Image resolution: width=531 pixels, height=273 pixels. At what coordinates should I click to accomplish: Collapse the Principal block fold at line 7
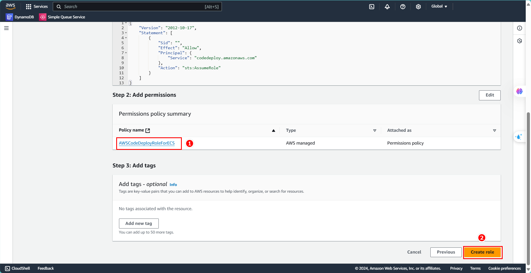pyautogui.click(x=126, y=53)
